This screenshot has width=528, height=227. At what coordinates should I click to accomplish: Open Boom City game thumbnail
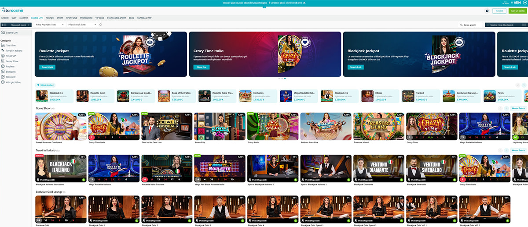[x=220, y=126]
